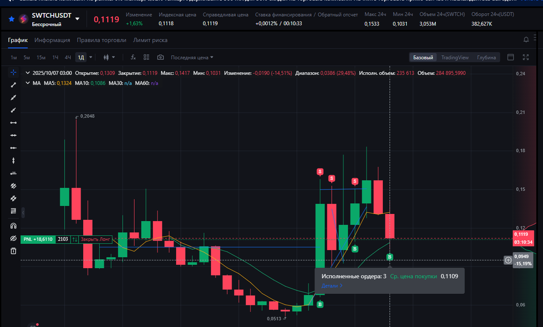Click the Оборот 24ч 382,627K value

click(481, 24)
